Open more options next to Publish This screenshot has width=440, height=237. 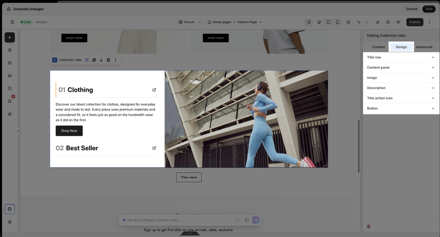tap(429, 22)
